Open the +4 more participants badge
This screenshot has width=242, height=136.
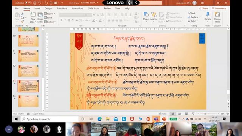tap(9, 129)
